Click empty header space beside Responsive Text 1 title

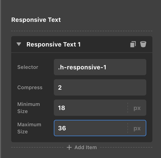105,44
